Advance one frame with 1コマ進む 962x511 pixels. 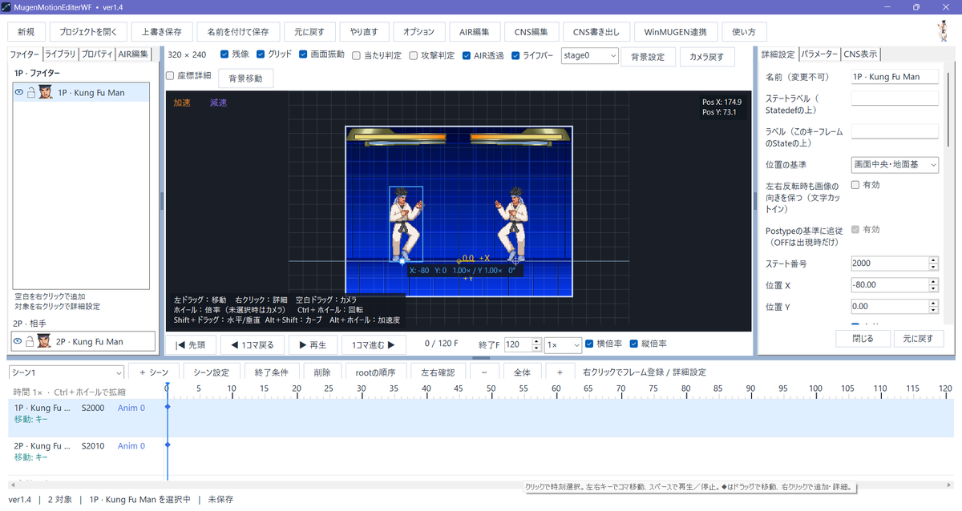[x=374, y=345]
